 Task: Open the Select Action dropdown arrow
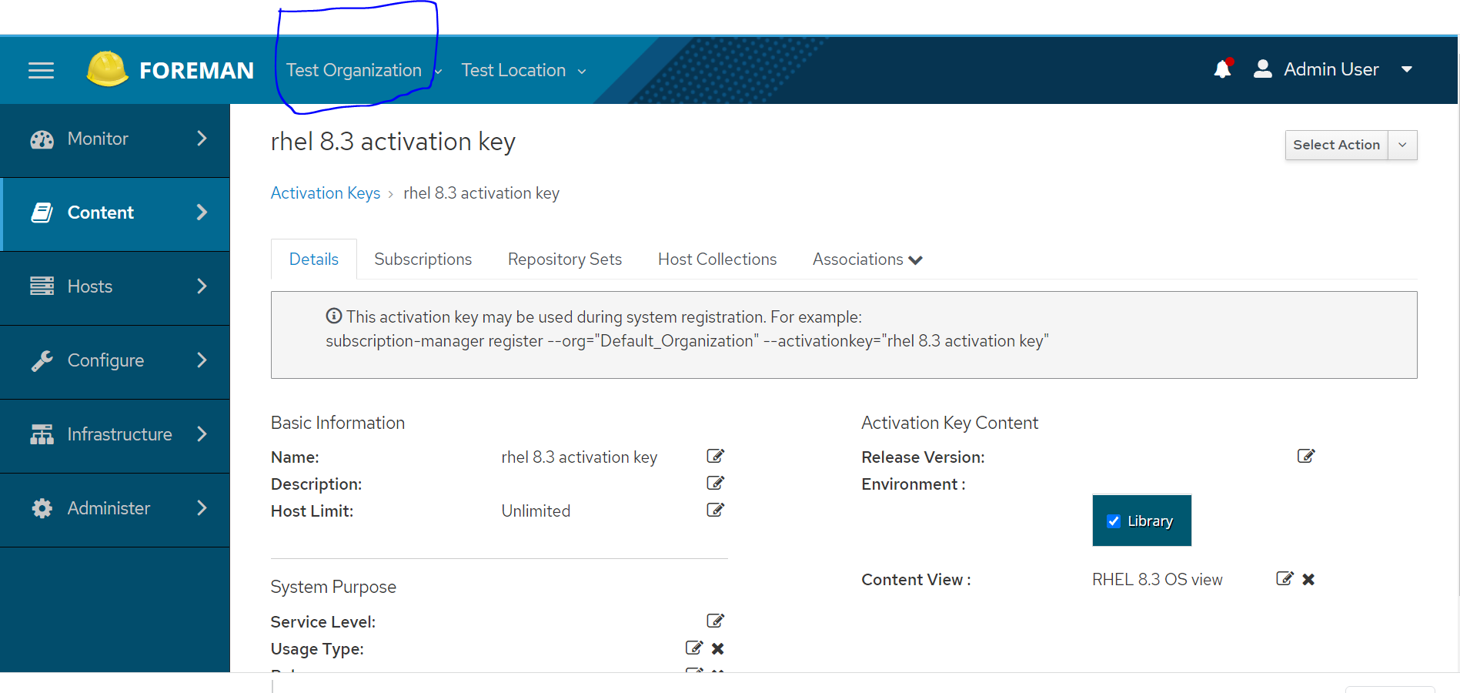pyautogui.click(x=1402, y=145)
